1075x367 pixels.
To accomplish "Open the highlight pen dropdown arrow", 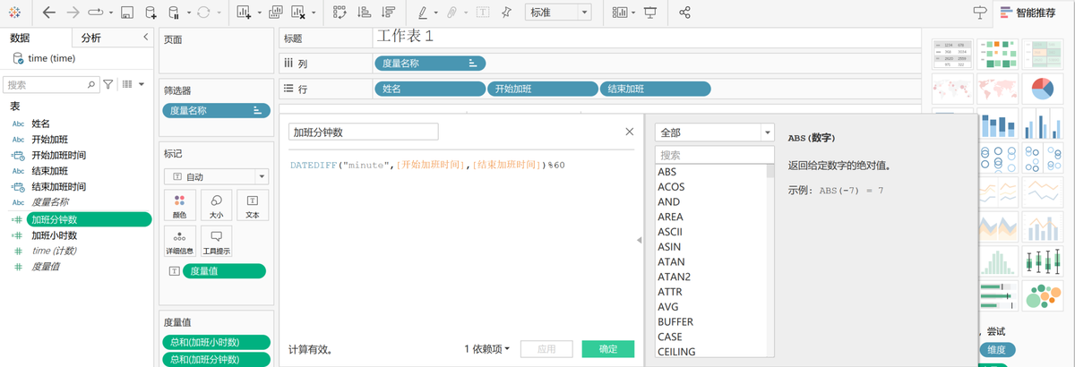I will point(437,13).
